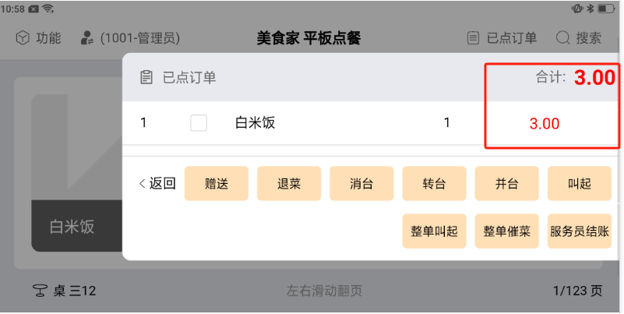Screen dimensions: 624x314
Task: Open the 已点订单 list icon in header
Action: 473,37
